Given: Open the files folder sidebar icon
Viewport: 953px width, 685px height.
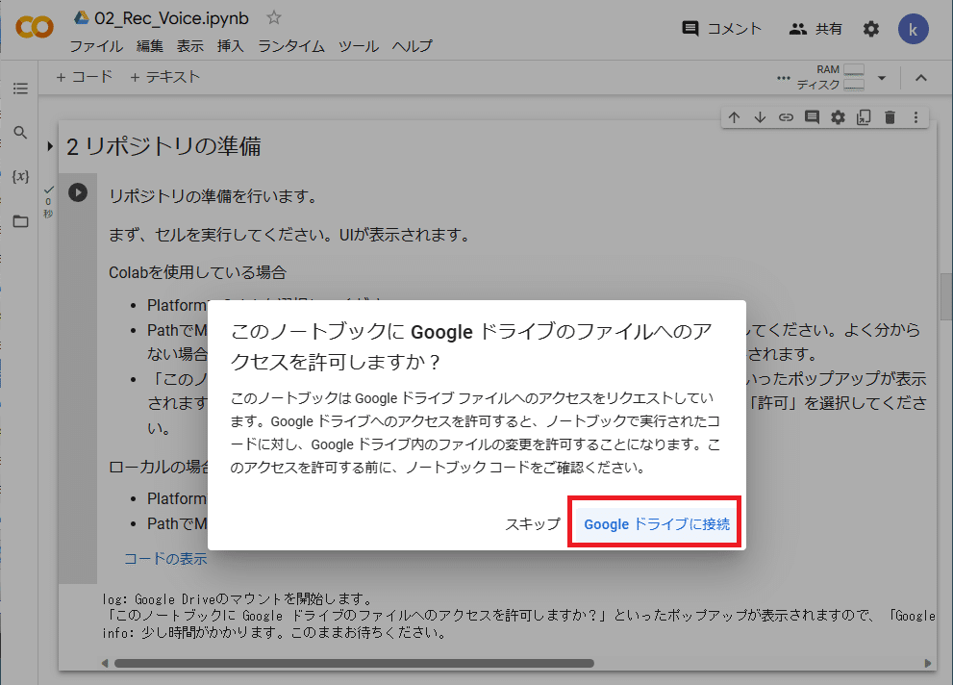Looking at the screenshot, I should [x=20, y=221].
